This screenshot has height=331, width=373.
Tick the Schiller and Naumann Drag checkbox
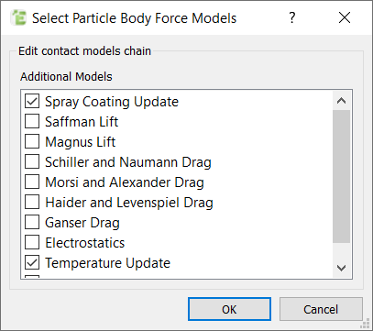pos(32,161)
